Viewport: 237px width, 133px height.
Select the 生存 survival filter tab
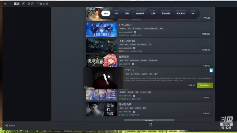coord(153,13)
